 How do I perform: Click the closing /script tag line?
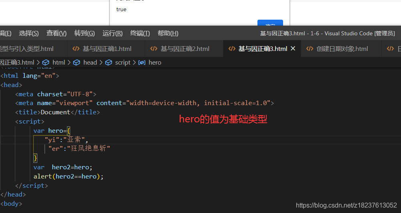pyautogui.click(x=31, y=186)
